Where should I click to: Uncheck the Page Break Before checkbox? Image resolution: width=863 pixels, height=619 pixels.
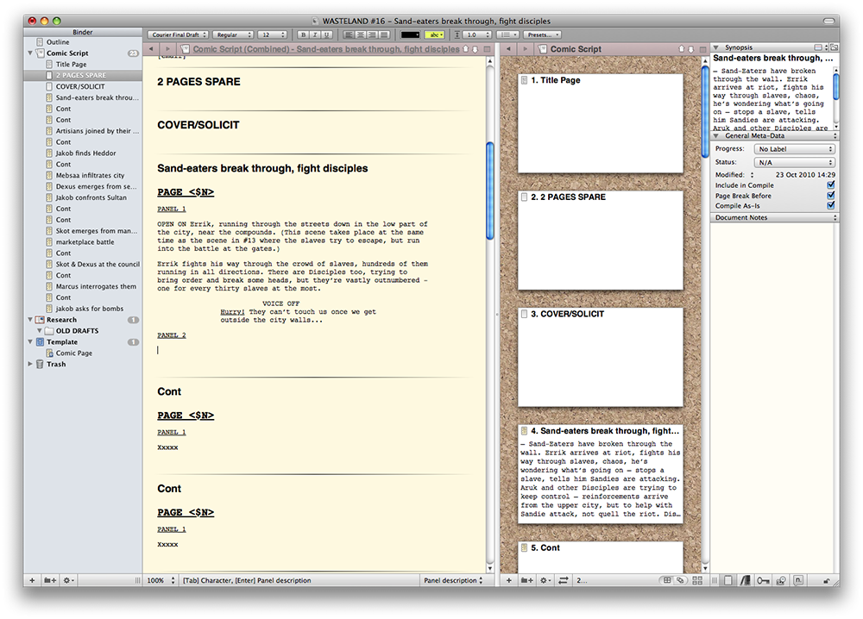click(x=830, y=196)
